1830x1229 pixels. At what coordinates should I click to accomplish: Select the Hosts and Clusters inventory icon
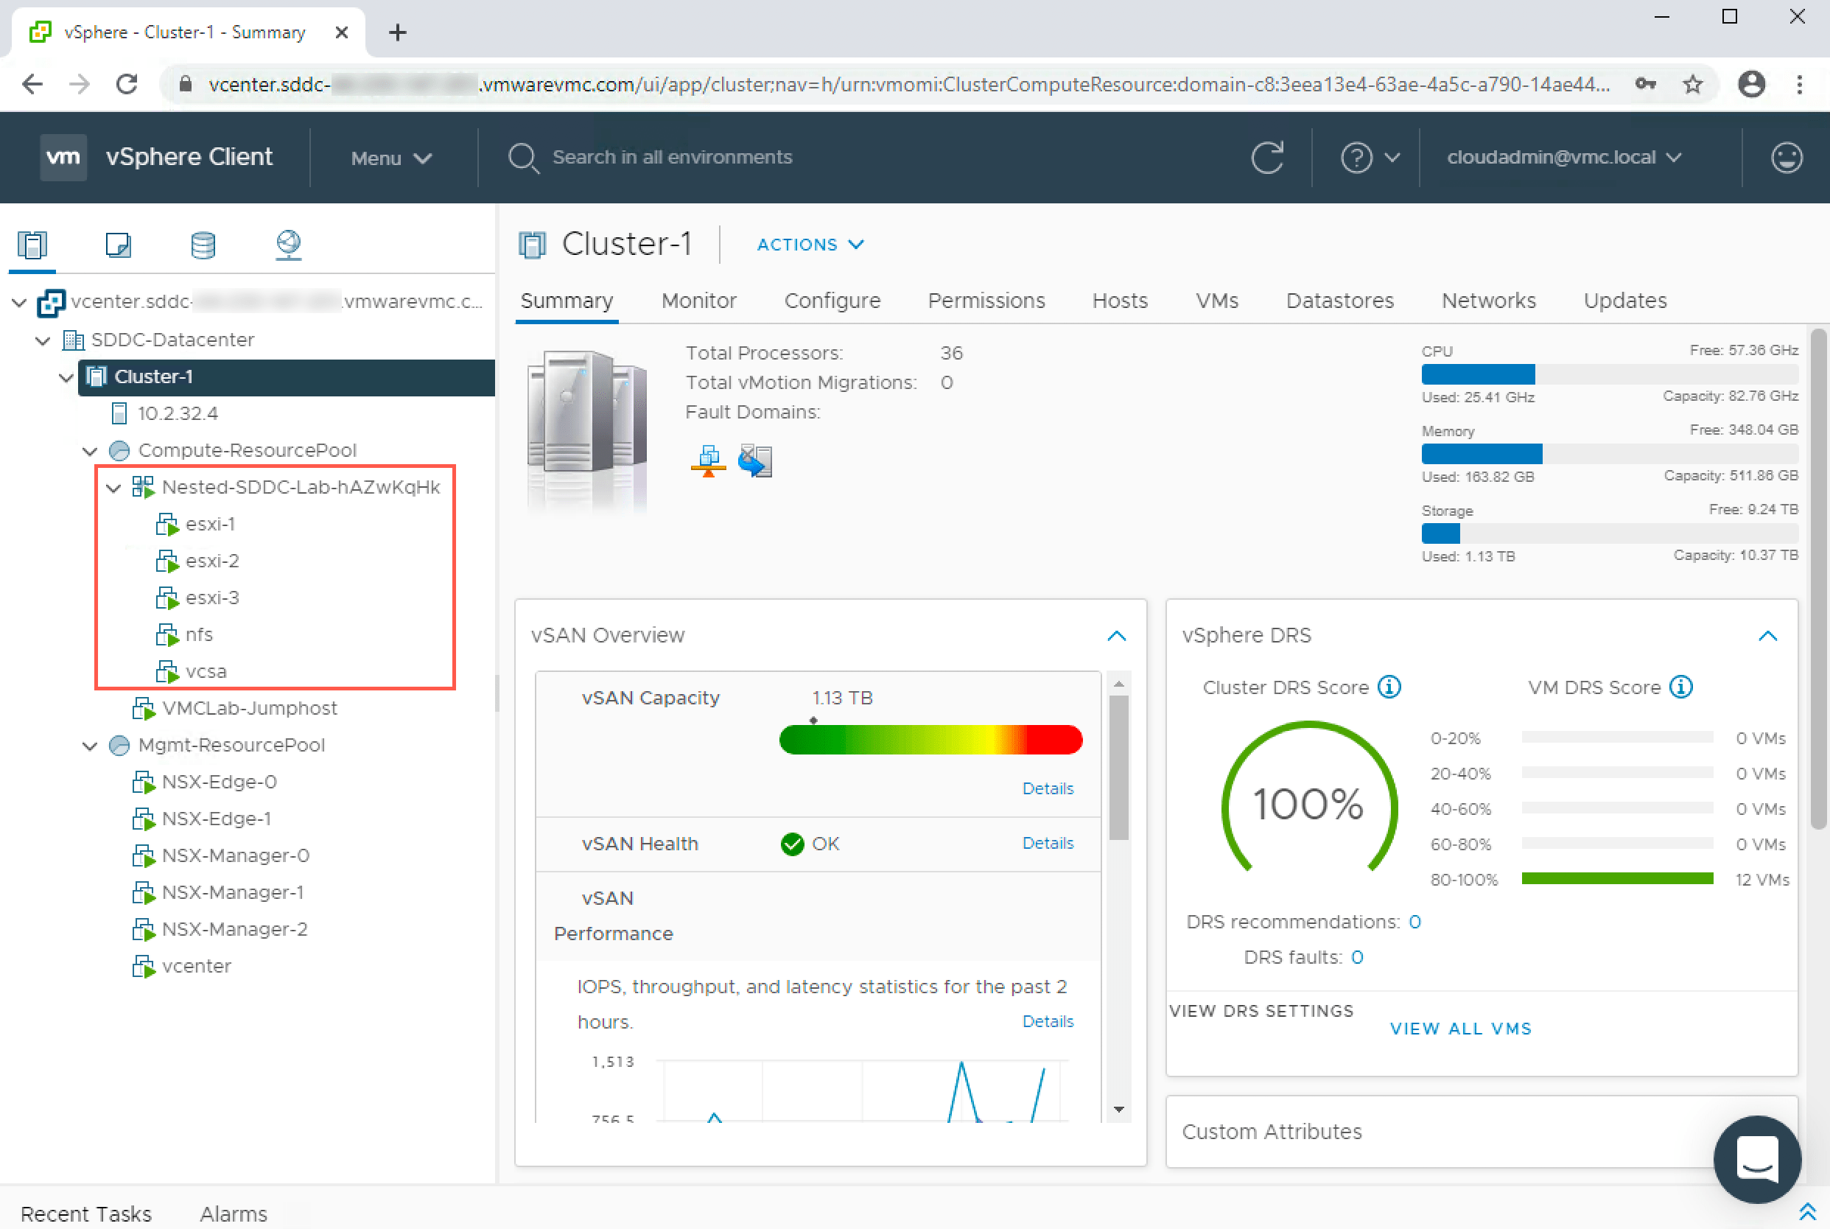pyautogui.click(x=32, y=245)
